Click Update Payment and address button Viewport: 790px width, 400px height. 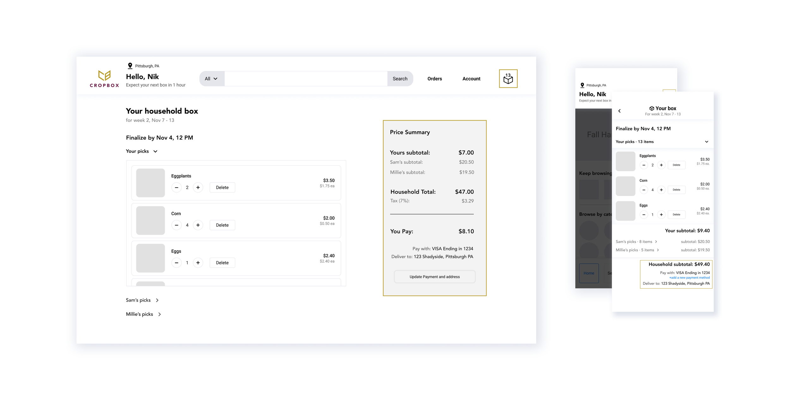coord(434,277)
